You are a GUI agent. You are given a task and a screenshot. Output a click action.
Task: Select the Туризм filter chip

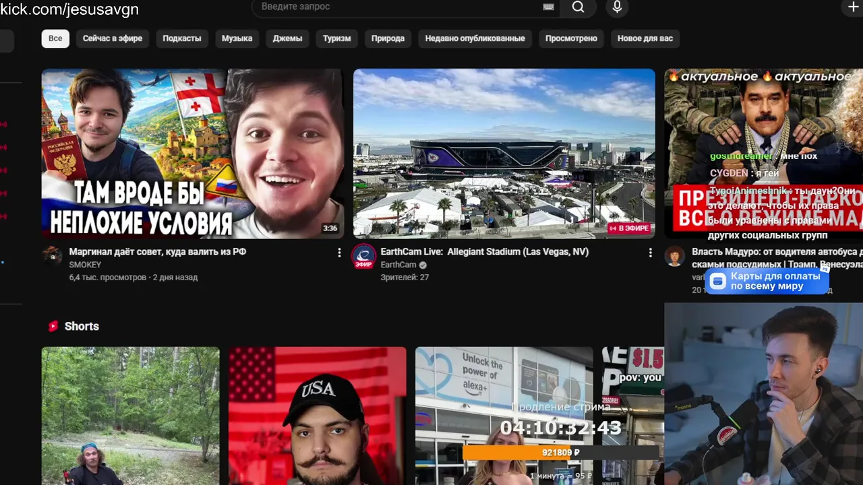coord(337,38)
